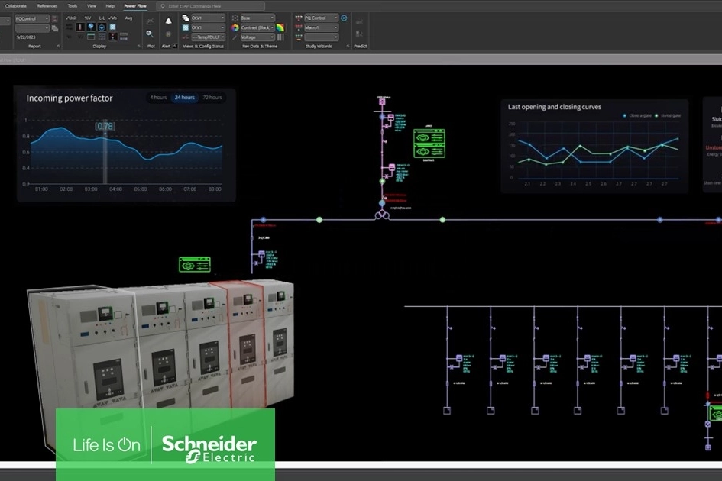This screenshot has height=481, width=722.
Task: Open the Macro1 study wizard dropdown
Action: tap(321, 27)
